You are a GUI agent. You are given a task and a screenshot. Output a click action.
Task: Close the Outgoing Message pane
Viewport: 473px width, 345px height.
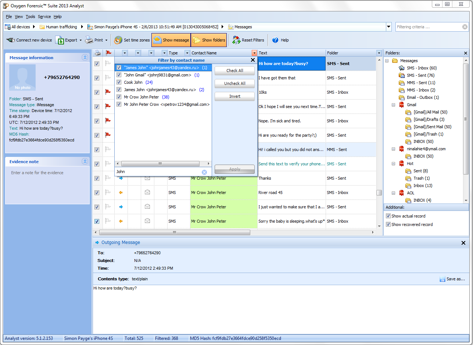tap(464, 242)
